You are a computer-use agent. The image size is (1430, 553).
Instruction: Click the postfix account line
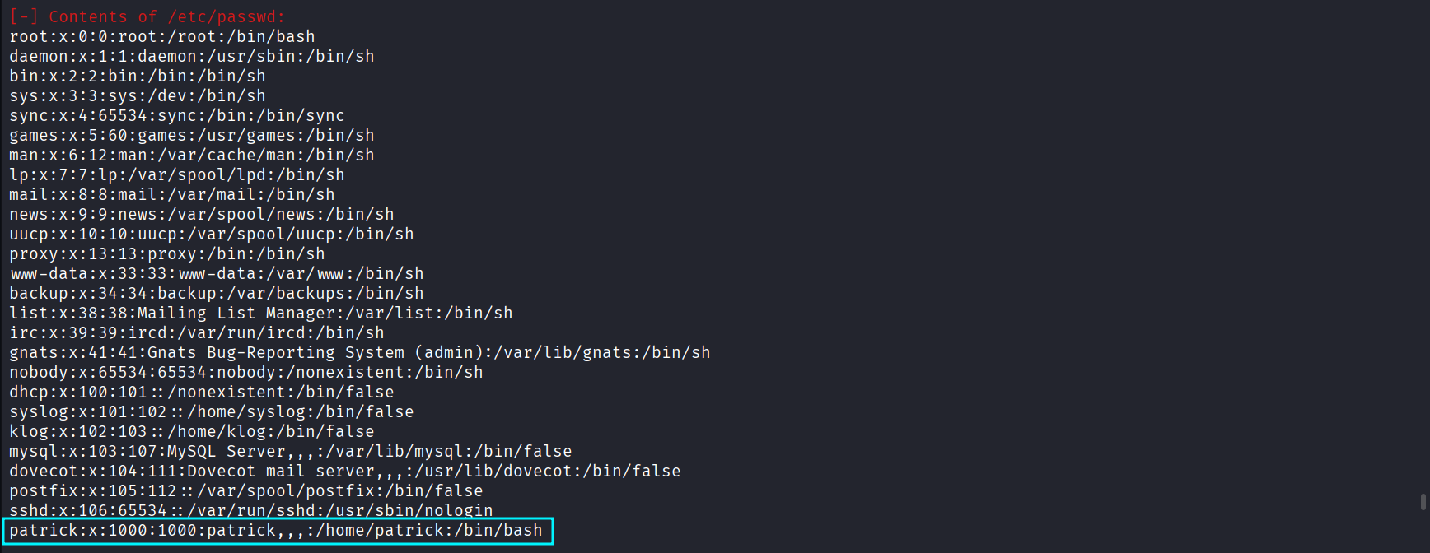coord(246,491)
